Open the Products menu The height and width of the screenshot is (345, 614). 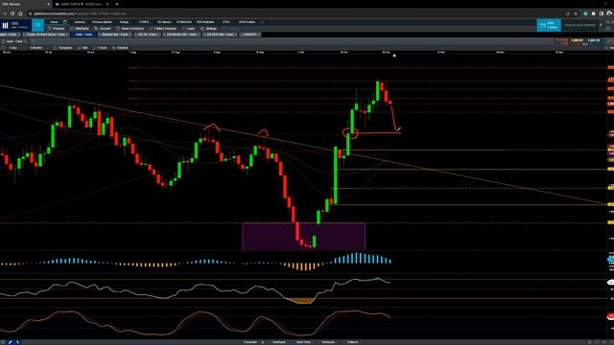pos(56,29)
